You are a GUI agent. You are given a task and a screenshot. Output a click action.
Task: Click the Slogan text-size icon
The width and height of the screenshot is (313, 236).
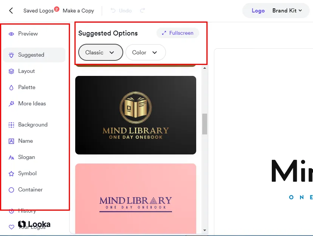coord(11,157)
